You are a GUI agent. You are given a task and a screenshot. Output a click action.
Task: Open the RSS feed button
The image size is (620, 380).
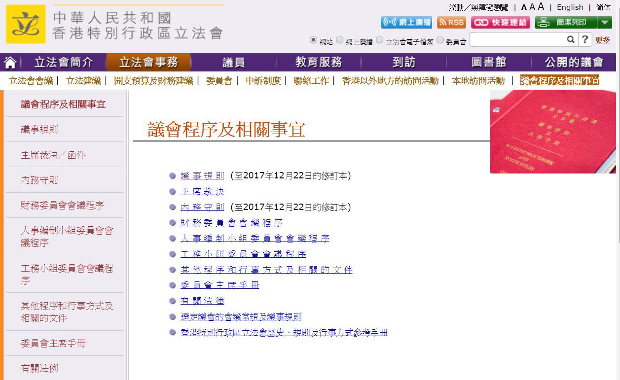point(451,23)
